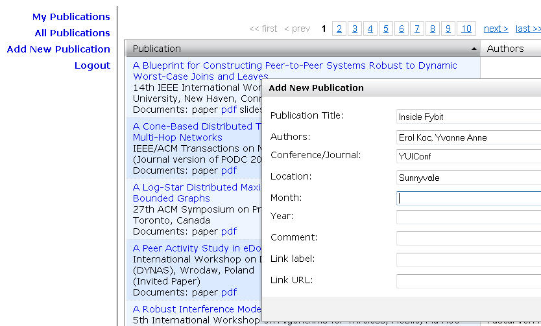The width and height of the screenshot is (541, 326).
Task: Open the 'A Robust Interference Model' publication link
Action: 197,309
